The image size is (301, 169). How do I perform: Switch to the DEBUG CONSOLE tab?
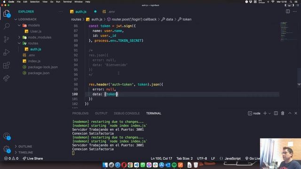(x=127, y=113)
